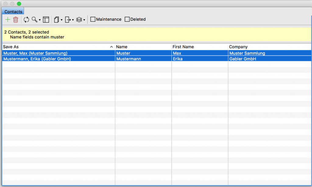Screen dimensions: 312x187
Task: Expand the search options dropdown arrow
Action: click(x=40, y=20)
